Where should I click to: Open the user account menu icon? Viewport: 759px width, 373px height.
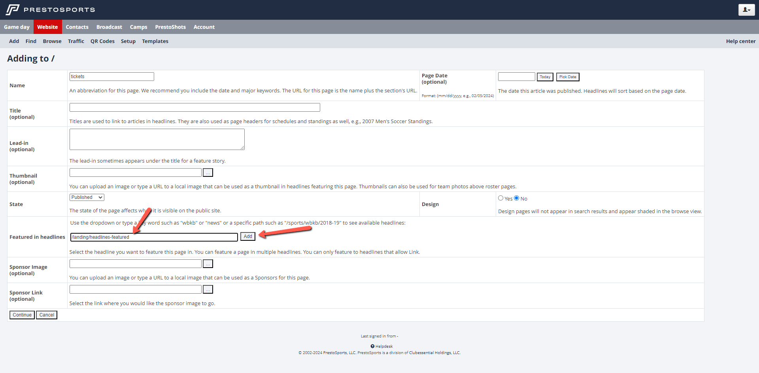coord(746,9)
